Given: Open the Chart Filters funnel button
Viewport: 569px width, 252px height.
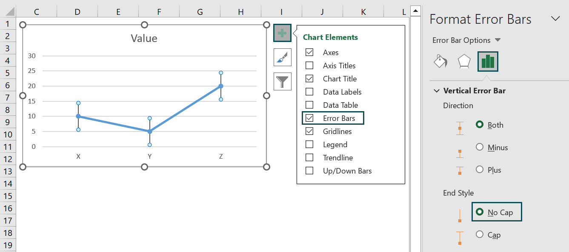Looking at the screenshot, I should click(283, 81).
